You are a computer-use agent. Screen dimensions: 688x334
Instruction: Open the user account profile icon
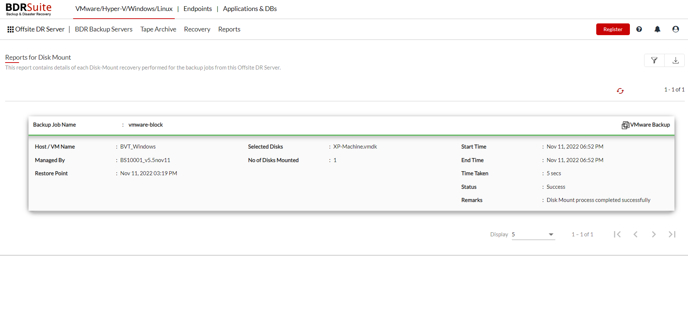pos(676,29)
